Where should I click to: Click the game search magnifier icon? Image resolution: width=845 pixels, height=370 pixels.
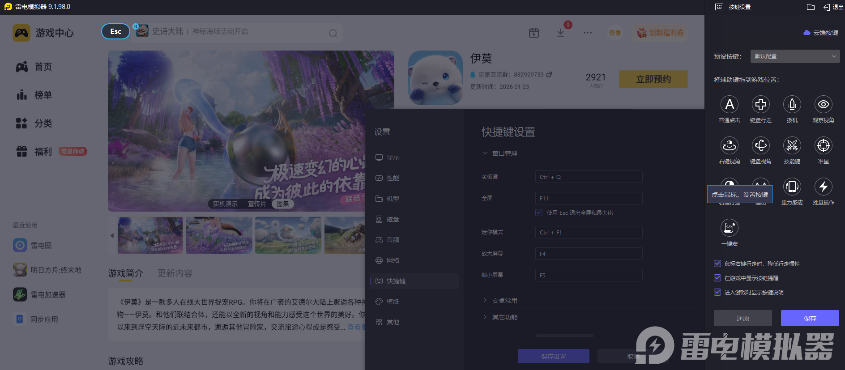[333, 33]
